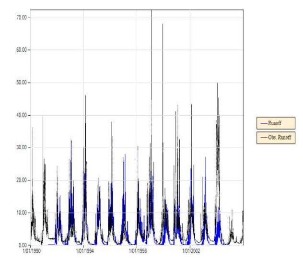
Task: Click the blue Runoff line sample in legend
Action: (264, 123)
